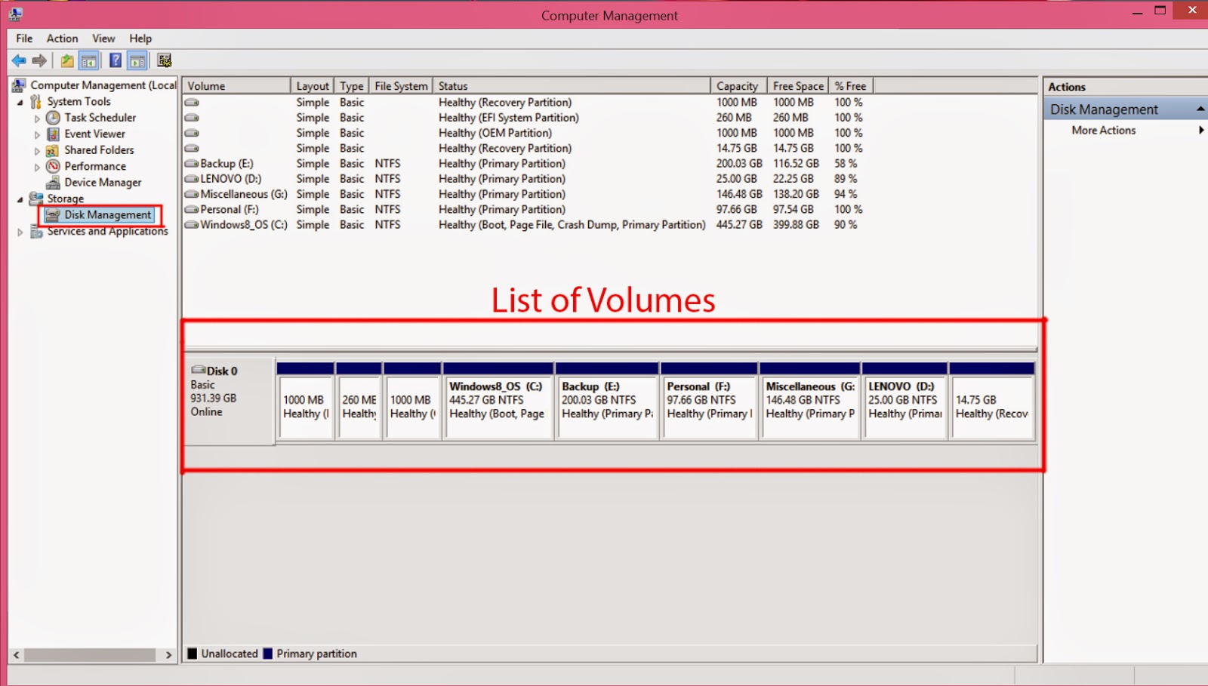Collapse the Disk Management actions section
This screenshot has width=1208, height=686.
[x=1200, y=109]
